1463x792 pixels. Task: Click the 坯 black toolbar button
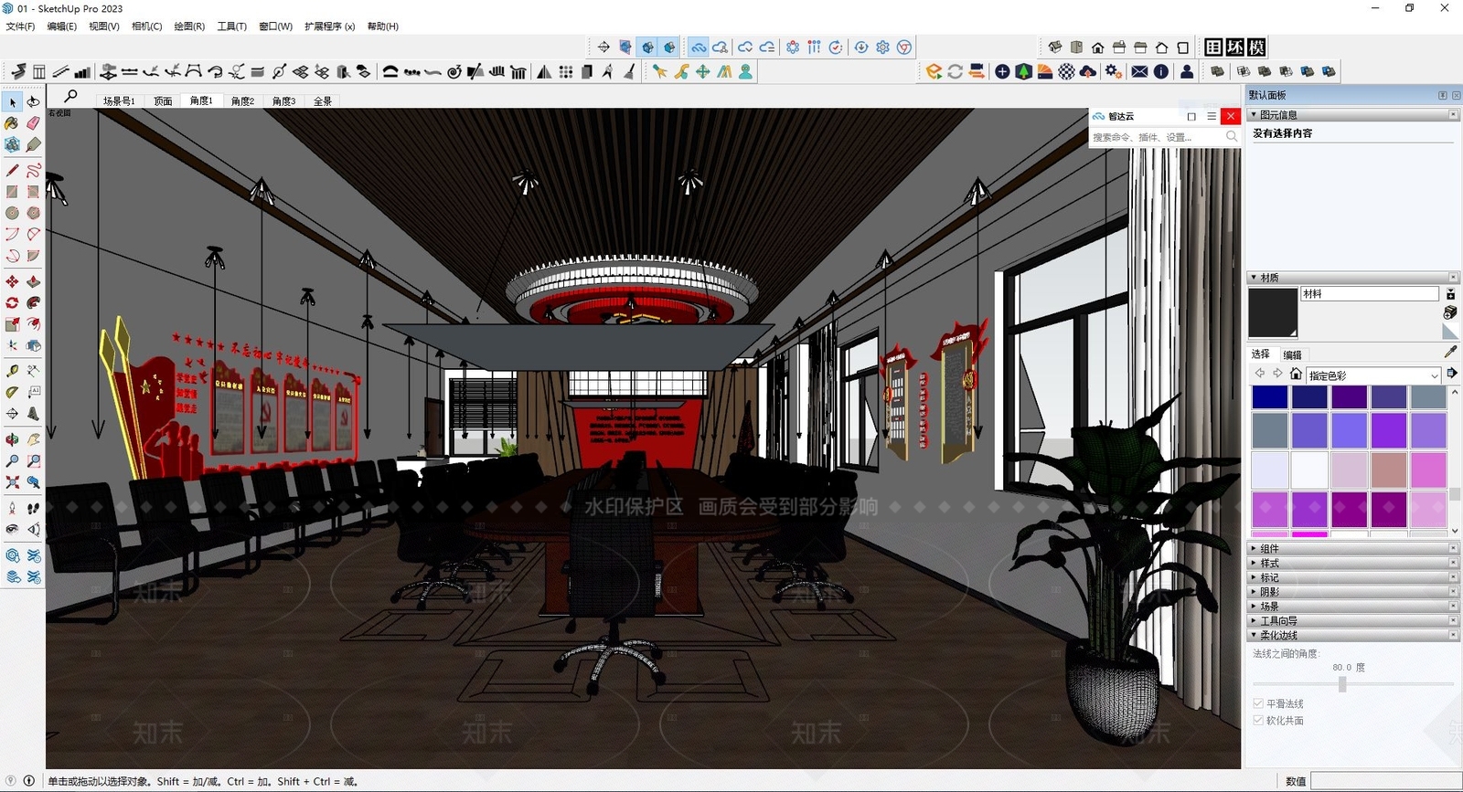1234,48
